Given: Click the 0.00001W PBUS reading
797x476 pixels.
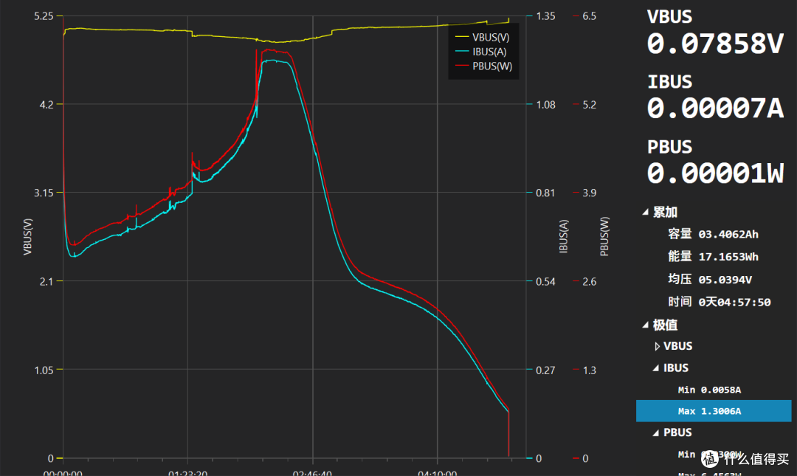Looking at the screenshot, I should (714, 173).
